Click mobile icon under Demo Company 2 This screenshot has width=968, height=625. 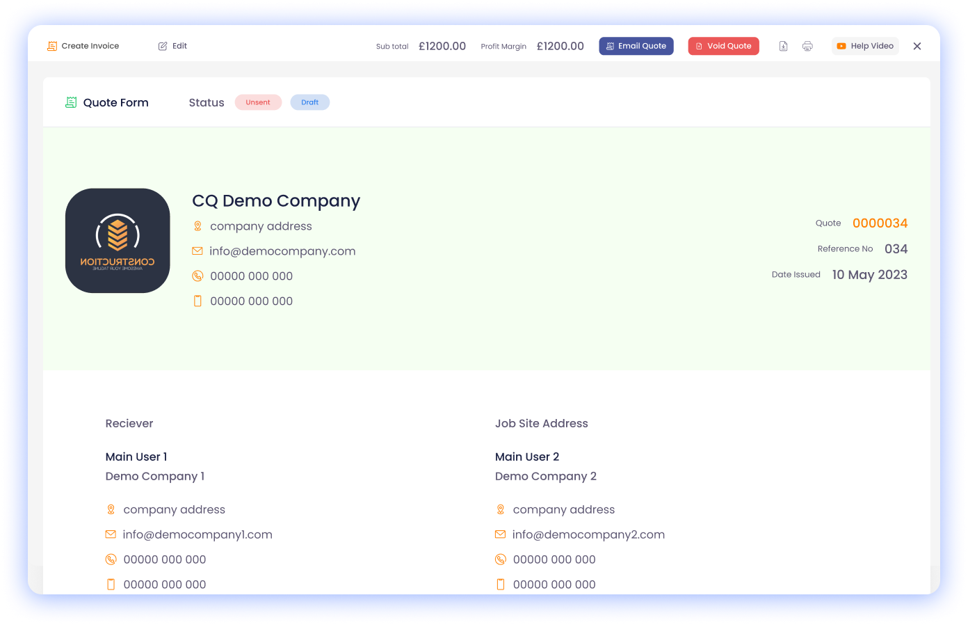(x=501, y=585)
